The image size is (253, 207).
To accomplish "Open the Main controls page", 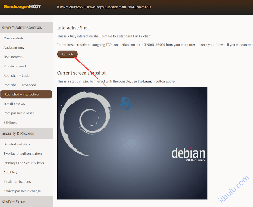I will (x=13, y=38).
